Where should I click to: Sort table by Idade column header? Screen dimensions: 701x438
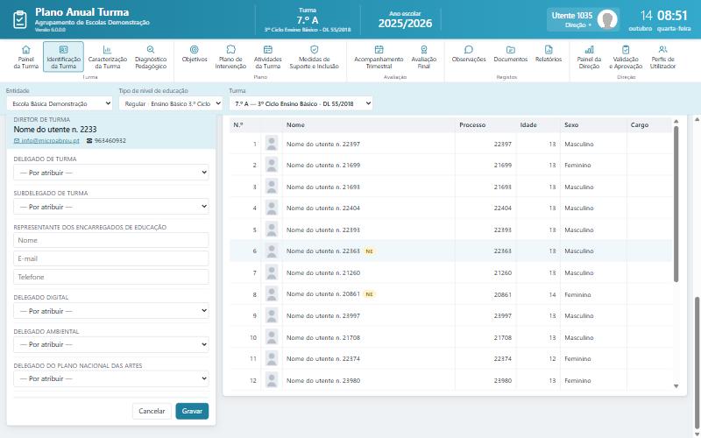pyautogui.click(x=528, y=125)
